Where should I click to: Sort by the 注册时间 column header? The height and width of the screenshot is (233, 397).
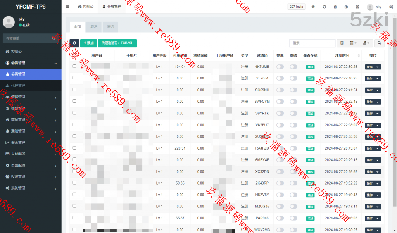pos(342,55)
